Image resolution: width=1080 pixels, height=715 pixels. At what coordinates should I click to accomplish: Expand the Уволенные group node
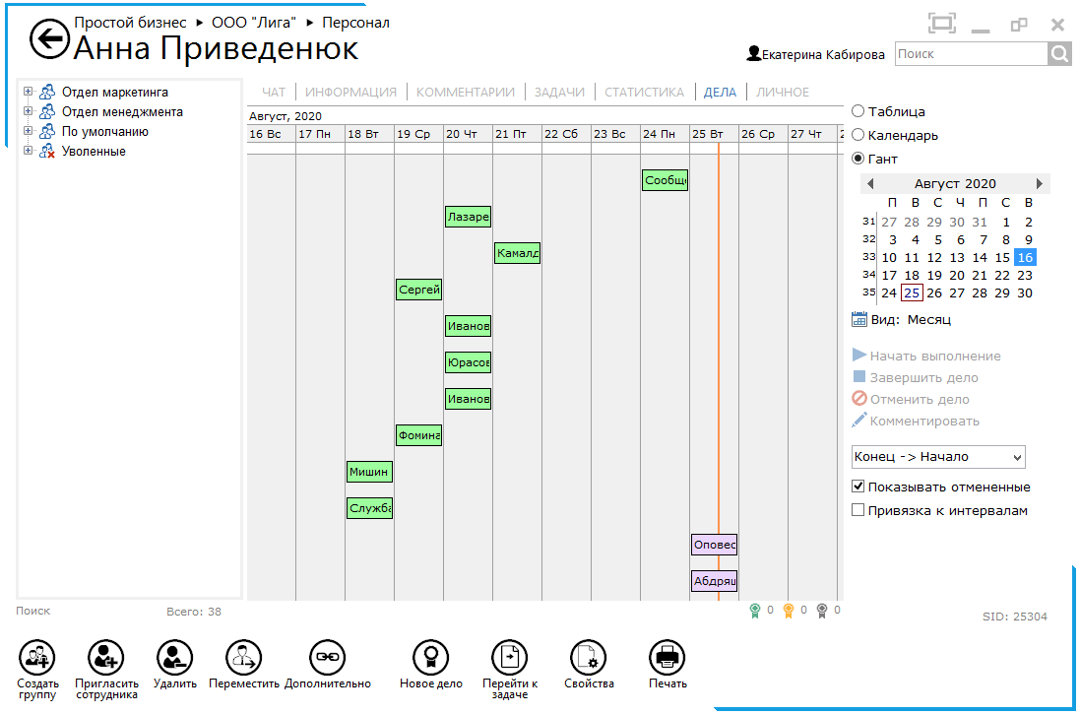click(28, 152)
